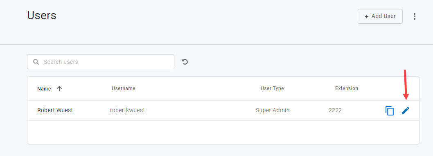Image resolution: width=433 pixels, height=156 pixels.
Task: Click the 2222 extension value
Action: pyautogui.click(x=335, y=110)
